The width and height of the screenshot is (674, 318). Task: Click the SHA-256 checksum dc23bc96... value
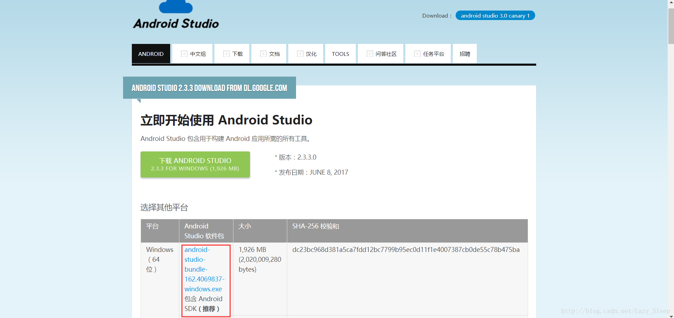[406, 249]
